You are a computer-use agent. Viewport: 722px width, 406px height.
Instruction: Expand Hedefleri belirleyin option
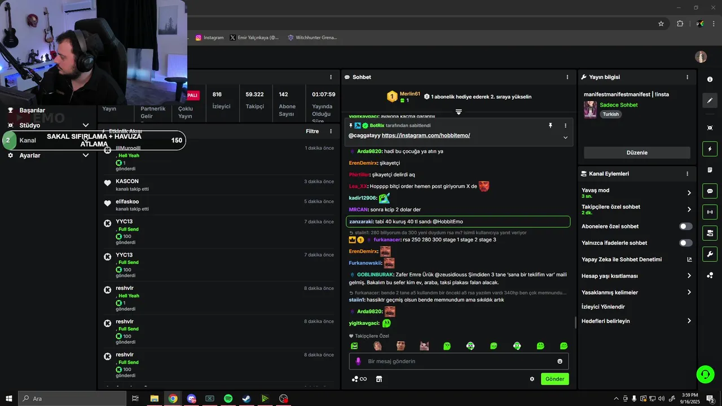(x=689, y=321)
